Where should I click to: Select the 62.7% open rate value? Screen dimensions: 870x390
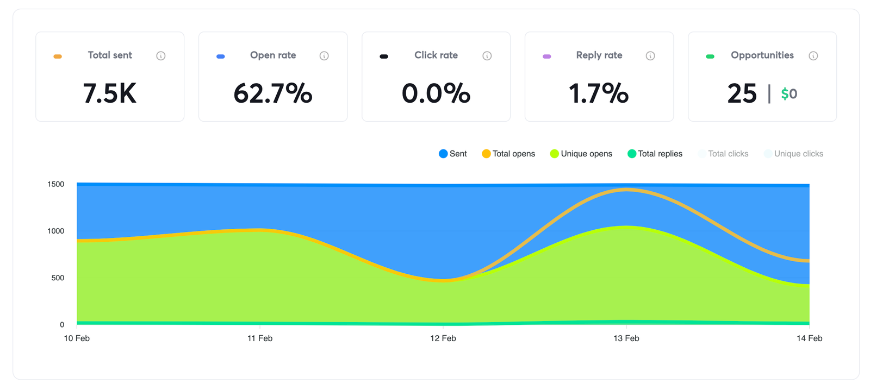[273, 93]
